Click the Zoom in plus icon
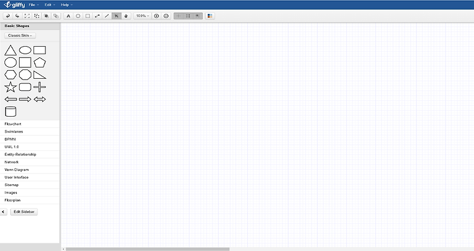Screen dimensions: 474x251 [x=156, y=16]
